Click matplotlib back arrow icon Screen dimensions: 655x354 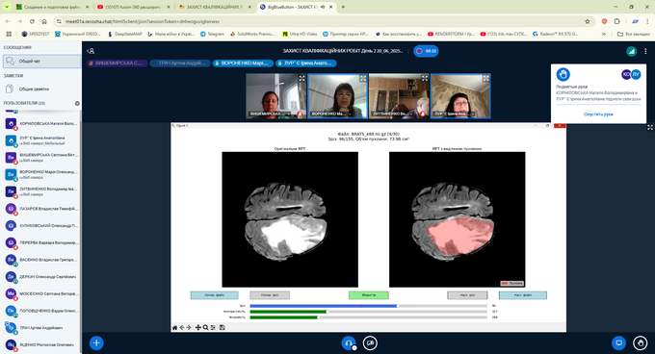(182, 328)
